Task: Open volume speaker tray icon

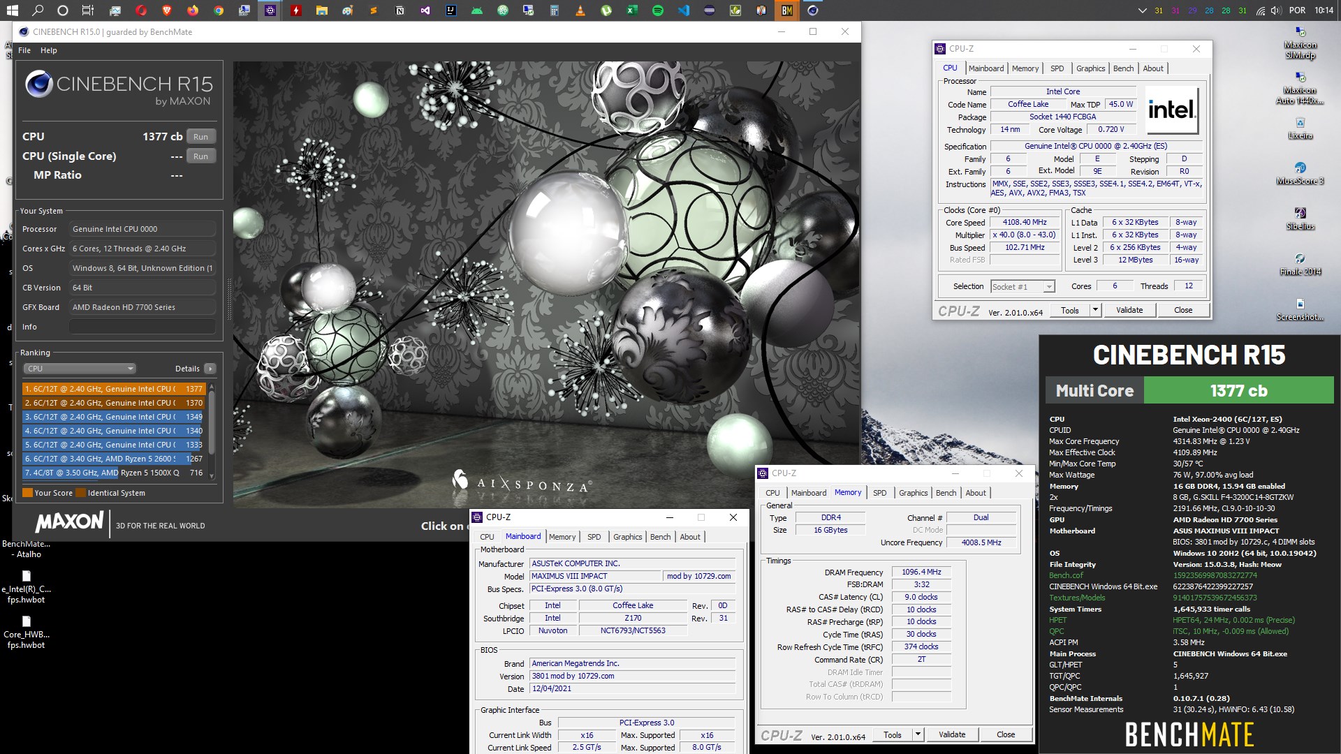Action: (x=1276, y=10)
